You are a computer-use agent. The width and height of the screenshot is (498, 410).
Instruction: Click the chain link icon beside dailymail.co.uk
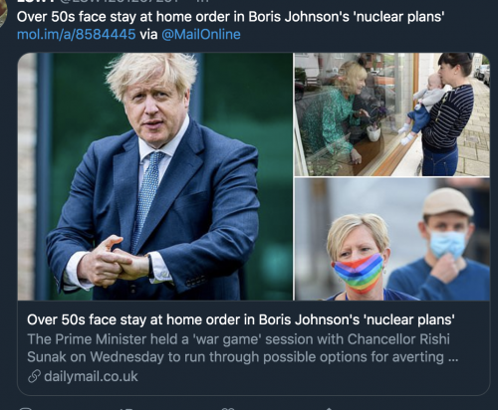pyautogui.click(x=34, y=376)
